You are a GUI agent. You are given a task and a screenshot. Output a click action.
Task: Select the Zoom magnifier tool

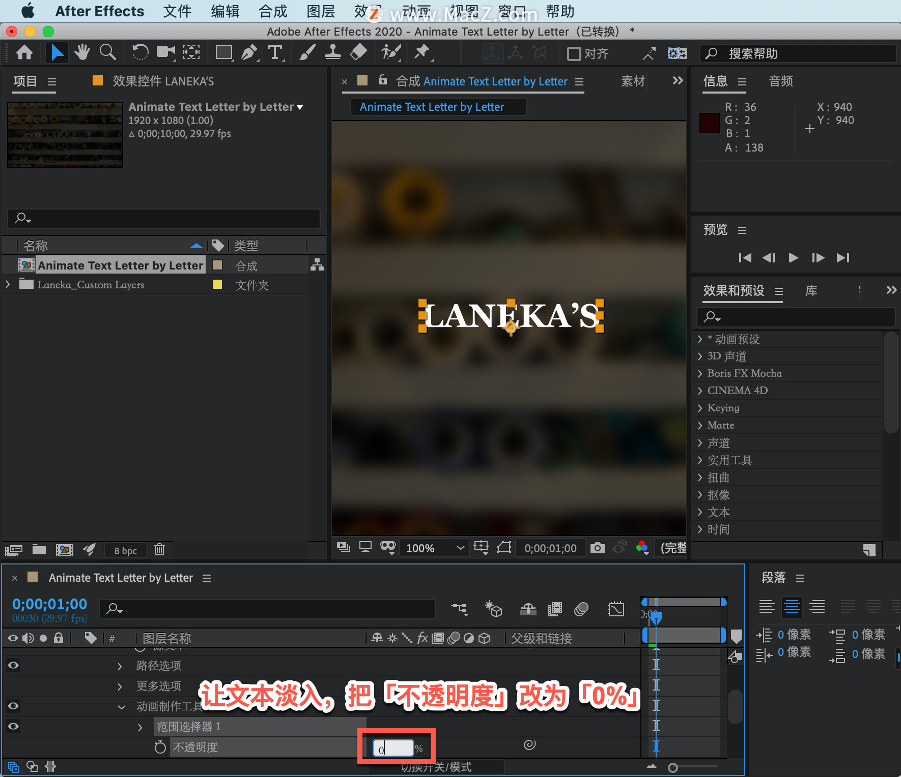pyautogui.click(x=107, y=52)
